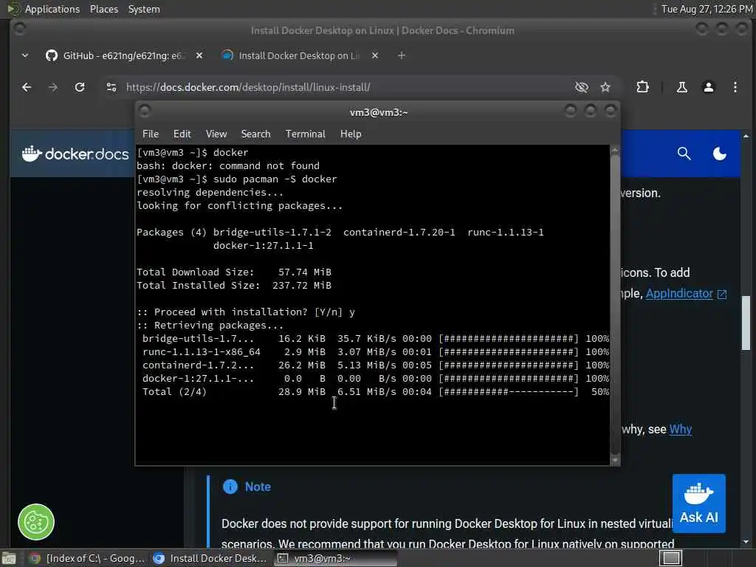Viewport: 756px width, 567px height.
Task: Switch to vm3@vm3:~ taskbar window
Action: point(336,558)
